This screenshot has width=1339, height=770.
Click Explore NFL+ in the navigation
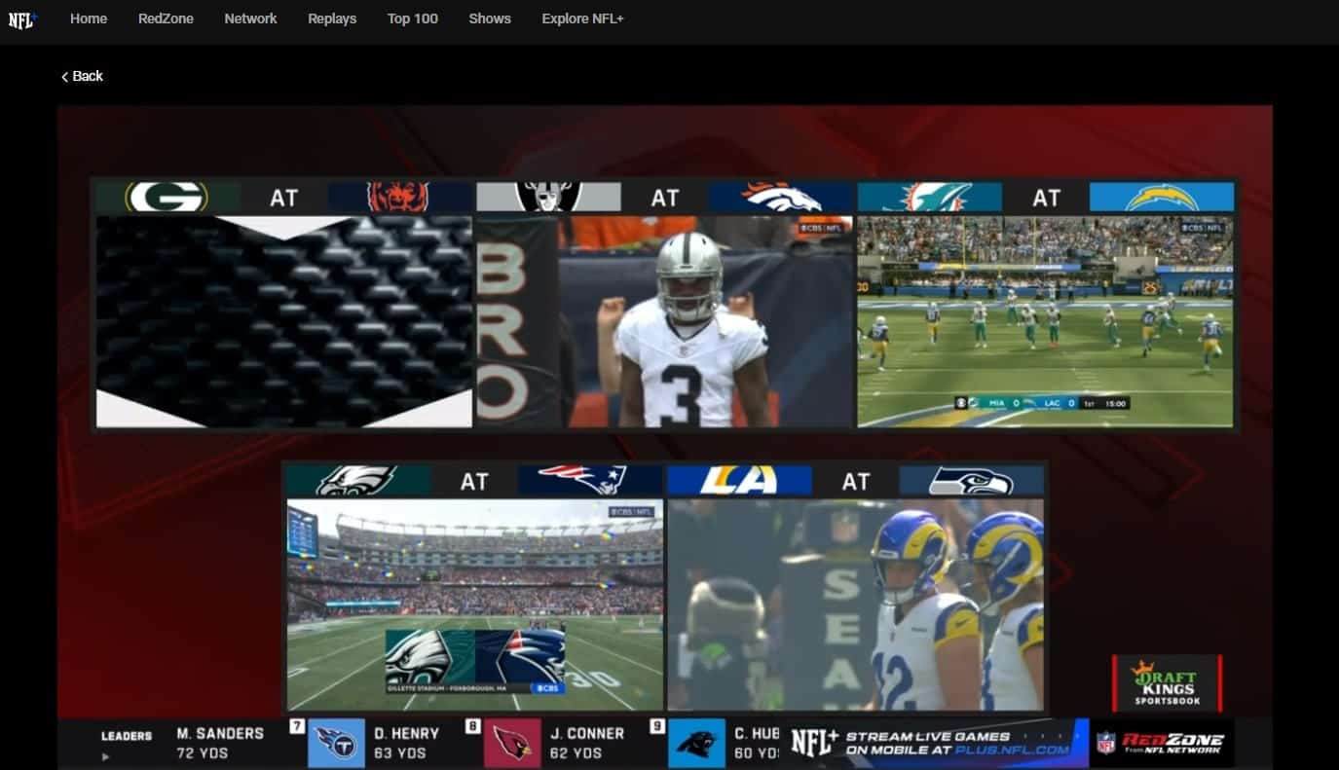(582, 18)
